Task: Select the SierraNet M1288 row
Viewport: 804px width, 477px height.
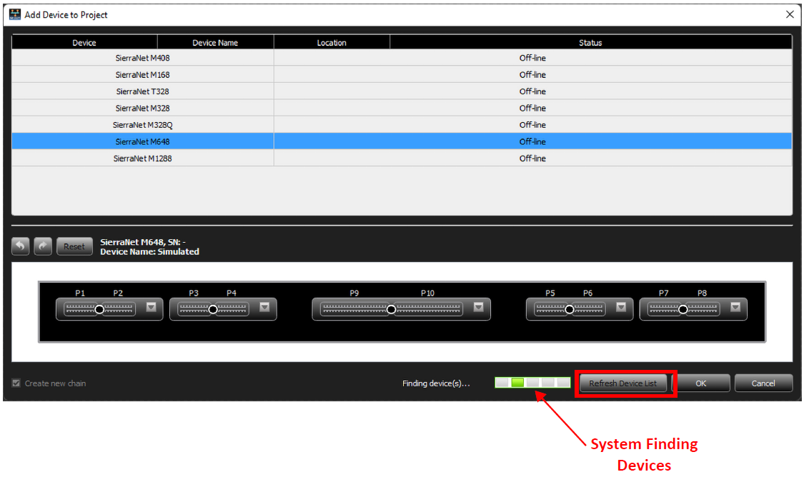Action: tap(402, 159)
